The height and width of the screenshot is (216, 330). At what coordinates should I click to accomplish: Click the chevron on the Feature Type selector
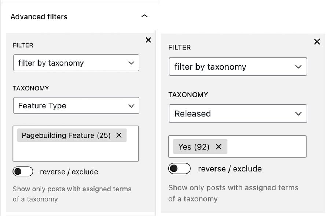coord(131,105)
